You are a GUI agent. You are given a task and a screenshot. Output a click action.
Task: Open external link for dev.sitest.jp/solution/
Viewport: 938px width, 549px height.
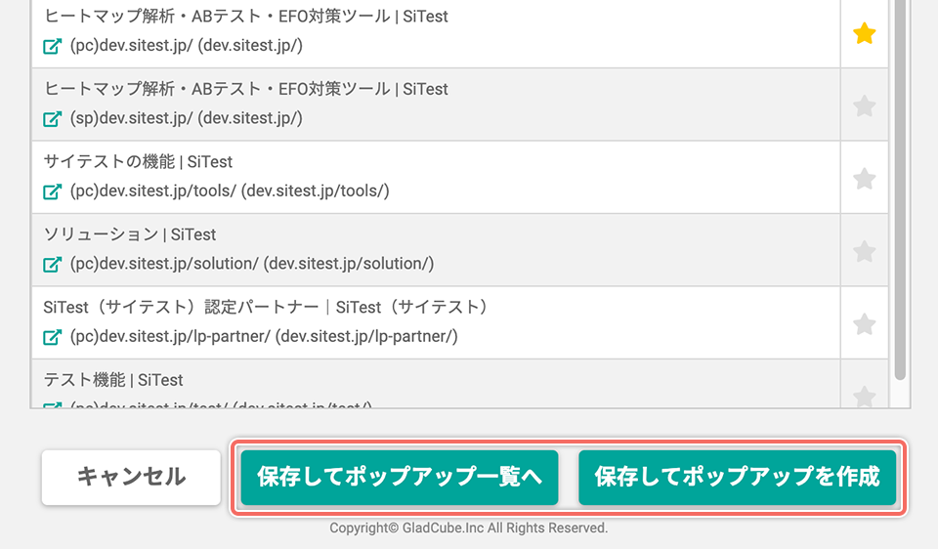(x=53, y=265)
